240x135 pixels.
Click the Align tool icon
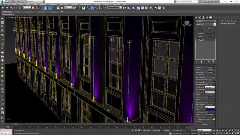129,8
